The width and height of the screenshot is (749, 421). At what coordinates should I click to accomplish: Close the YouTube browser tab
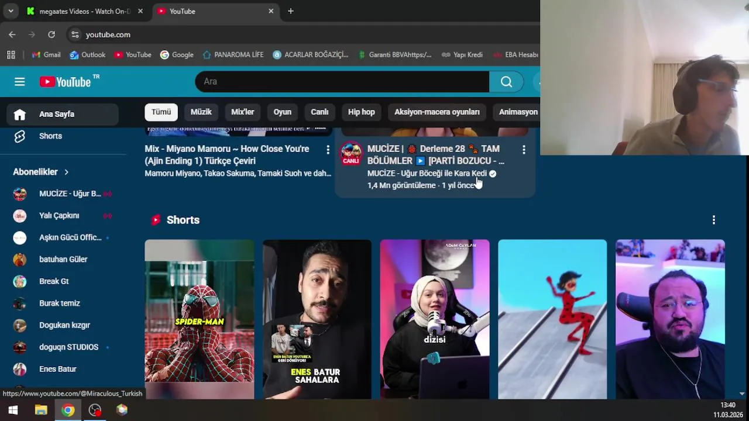(271, 11)
